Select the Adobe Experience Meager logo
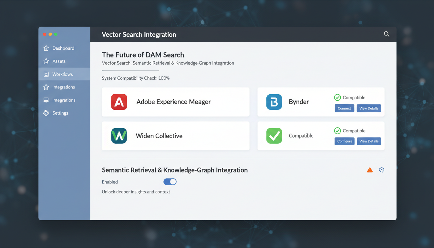This screenshot has height=248, width=434. click(119, 102)
